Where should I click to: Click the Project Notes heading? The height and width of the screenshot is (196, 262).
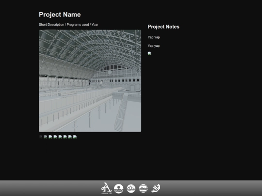click(164, 27)
